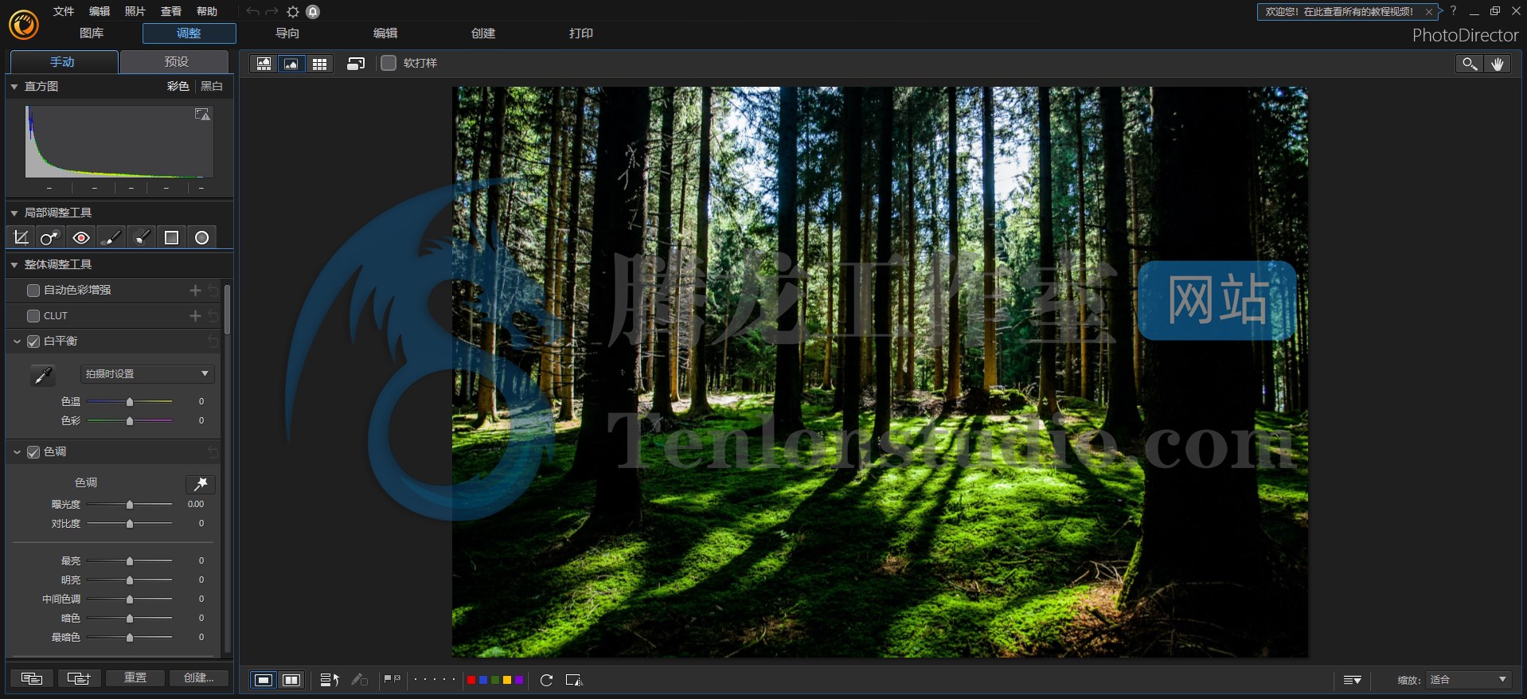Click the flag status icon
1527x699 pixels.
point(392,679)
